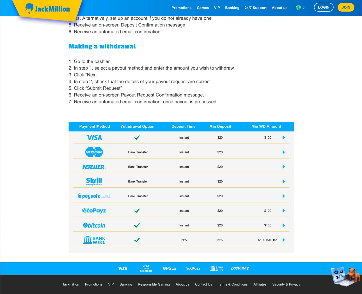Open the Terms & Conditions footer link
This screenshot has height=294, width=362.
point(233,284)
